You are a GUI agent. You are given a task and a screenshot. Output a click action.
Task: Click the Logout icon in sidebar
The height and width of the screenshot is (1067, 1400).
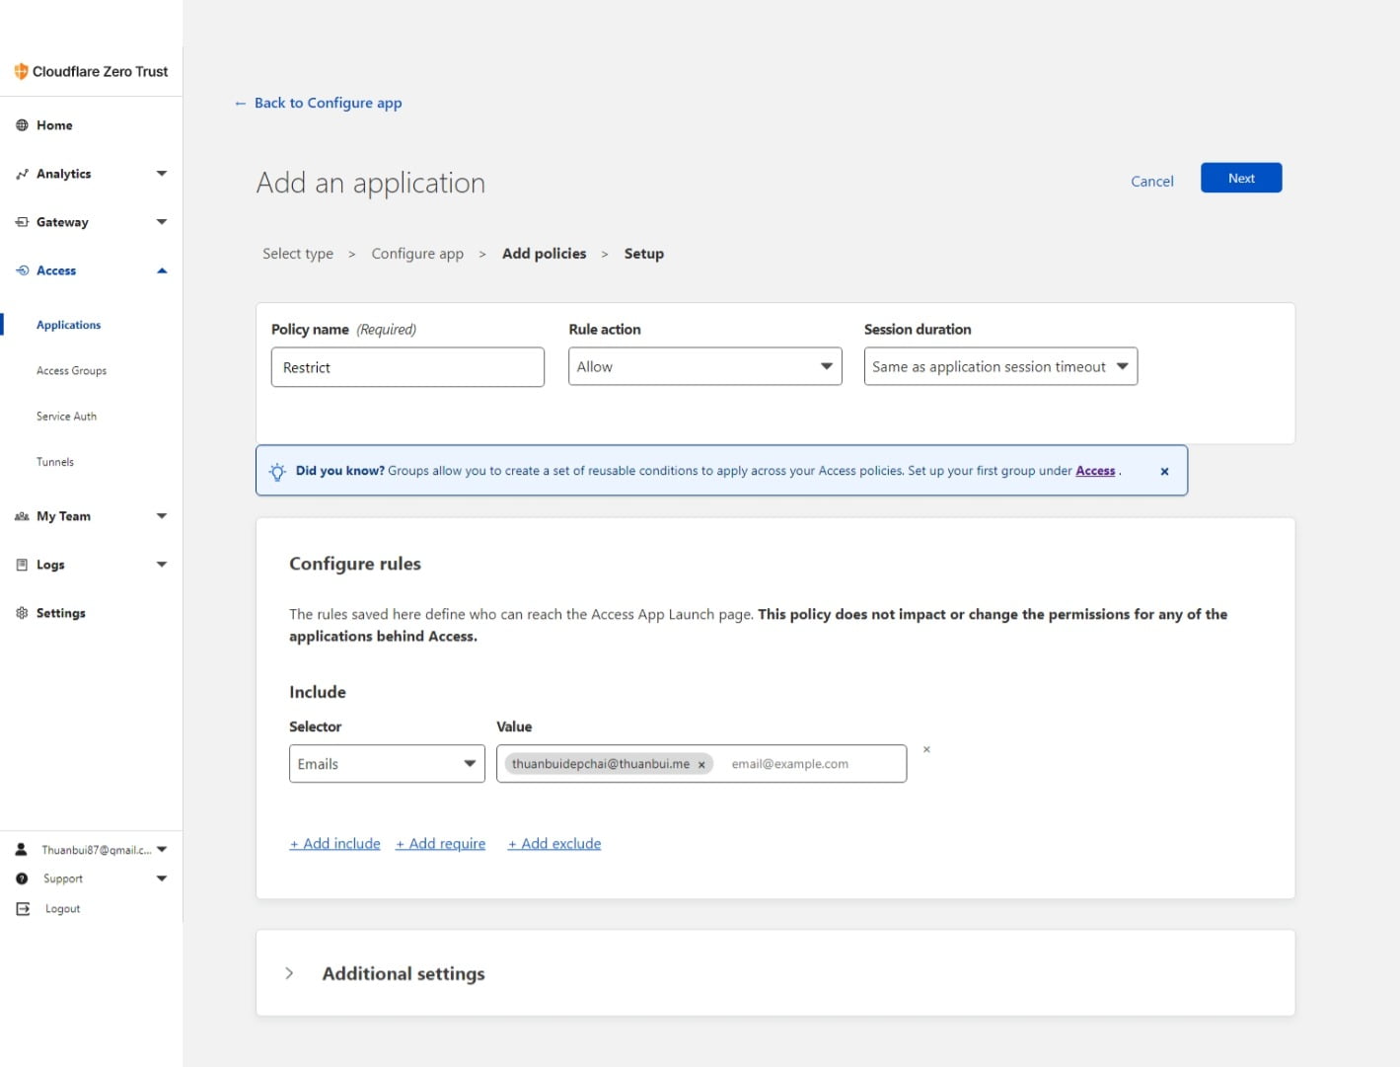pyautogui.click(x=23, y=909)
